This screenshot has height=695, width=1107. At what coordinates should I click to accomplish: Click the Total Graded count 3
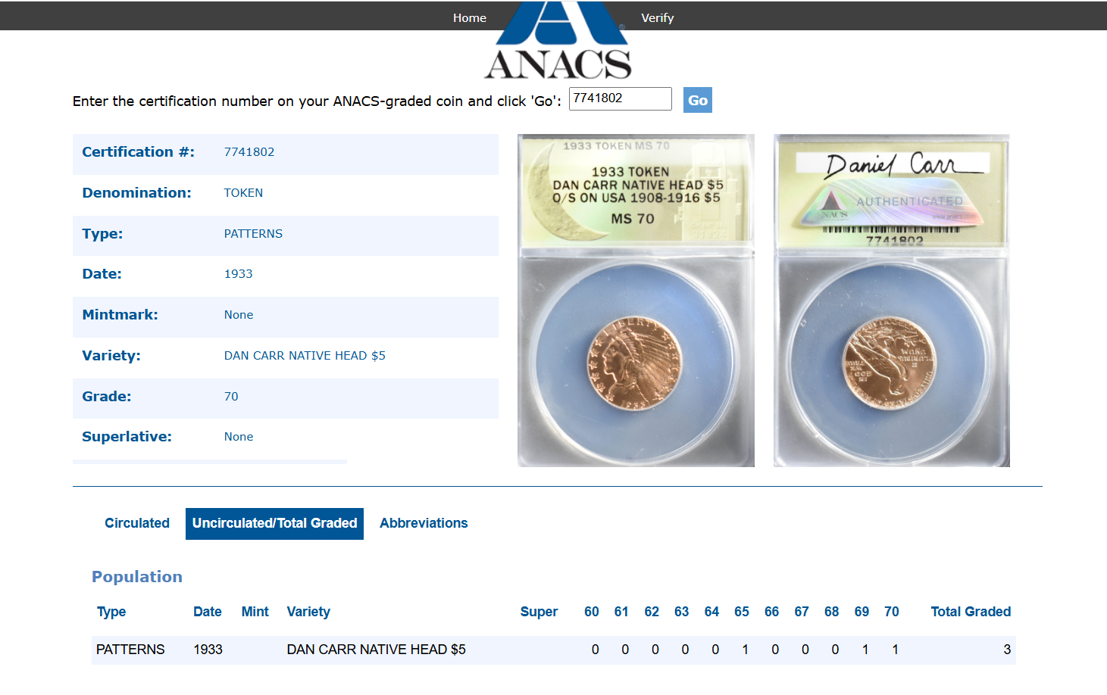tap(1007, 650)
